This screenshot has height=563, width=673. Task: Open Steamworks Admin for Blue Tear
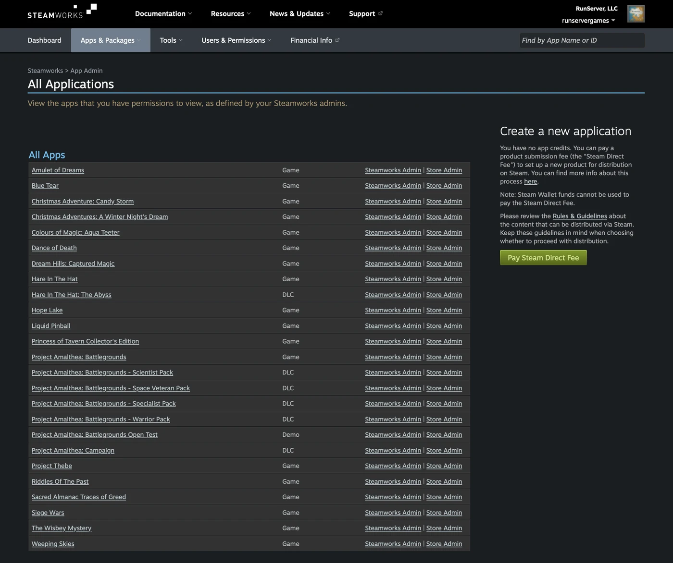(x=393, y=185)
